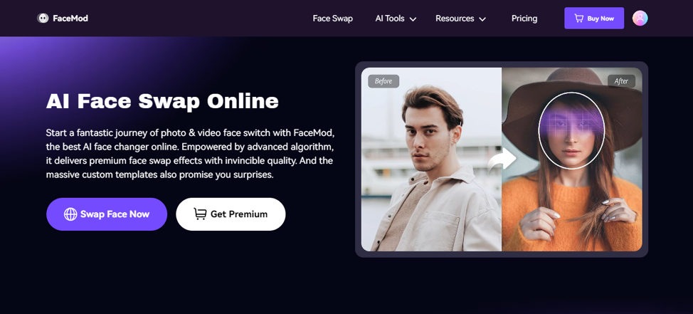The height and width of the screenshot is (314, 693).
Task: Click the FaceMod brand name text
Action: pos(70,19)
